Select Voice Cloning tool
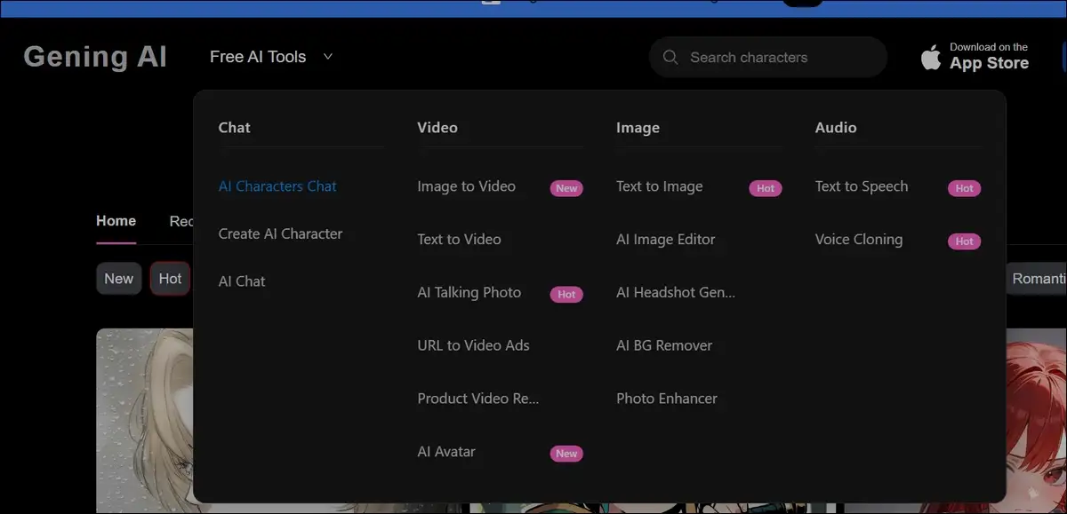The height and width of the screenshot is (514, 1067). [859, 240]
